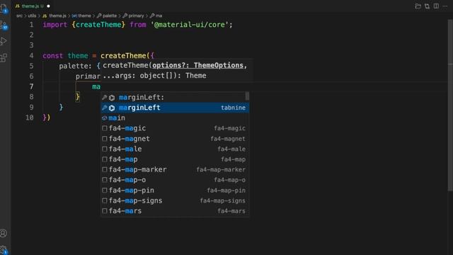The image size is (453, 255).
Task: Click the closing brace on line 9
Action: [61, 107]
